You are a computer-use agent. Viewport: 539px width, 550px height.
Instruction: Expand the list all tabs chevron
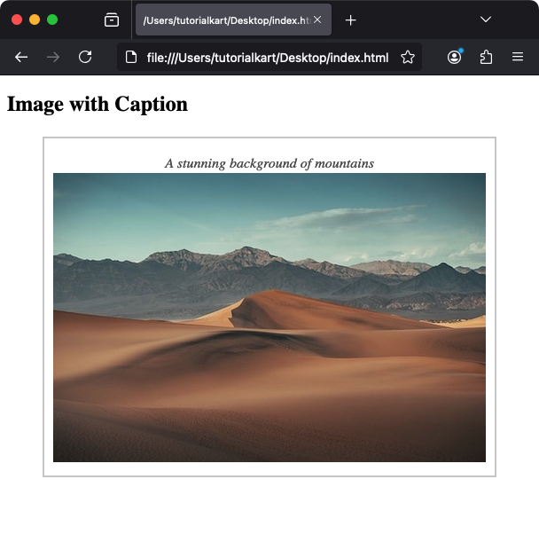coord(486,20)
